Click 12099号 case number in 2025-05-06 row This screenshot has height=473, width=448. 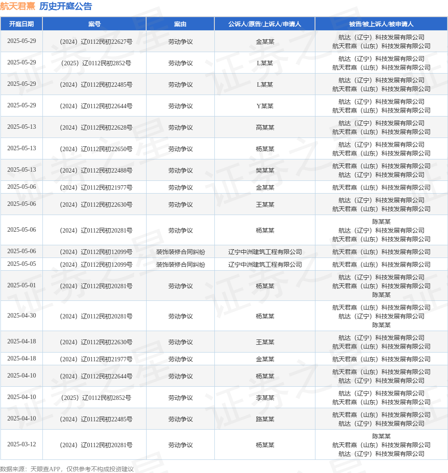point(96,252)
